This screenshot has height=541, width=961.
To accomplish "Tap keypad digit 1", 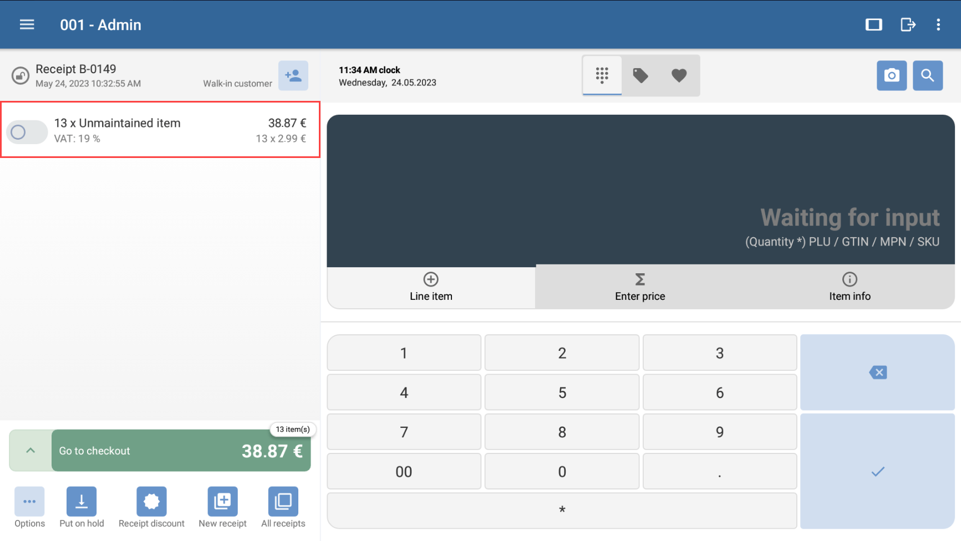I will coord(404,353).
